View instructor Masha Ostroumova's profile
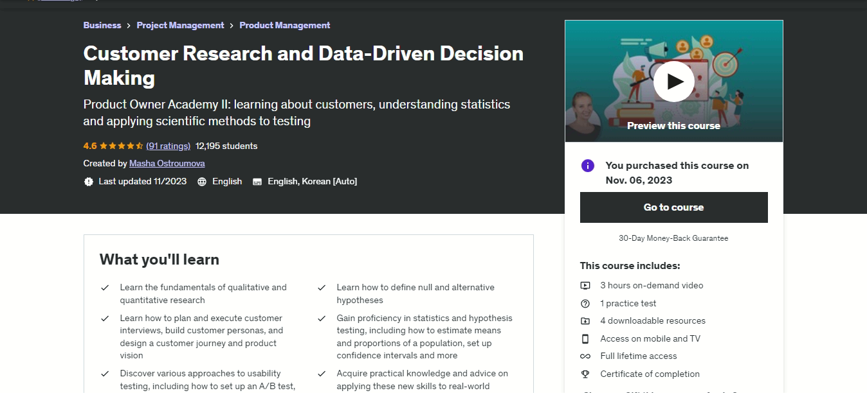 pyautogui.click(x=167, y=164)
